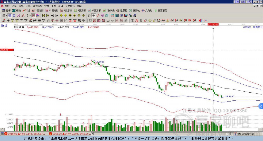Open the 9P四方形 tool
Viewport: 263px width, 141px height.
click(x=52, y=10)
